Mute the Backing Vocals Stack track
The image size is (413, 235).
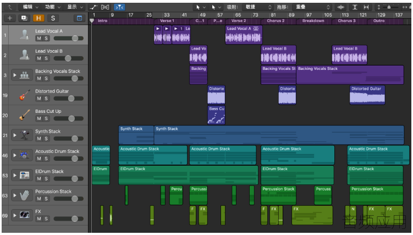(39, 79)
